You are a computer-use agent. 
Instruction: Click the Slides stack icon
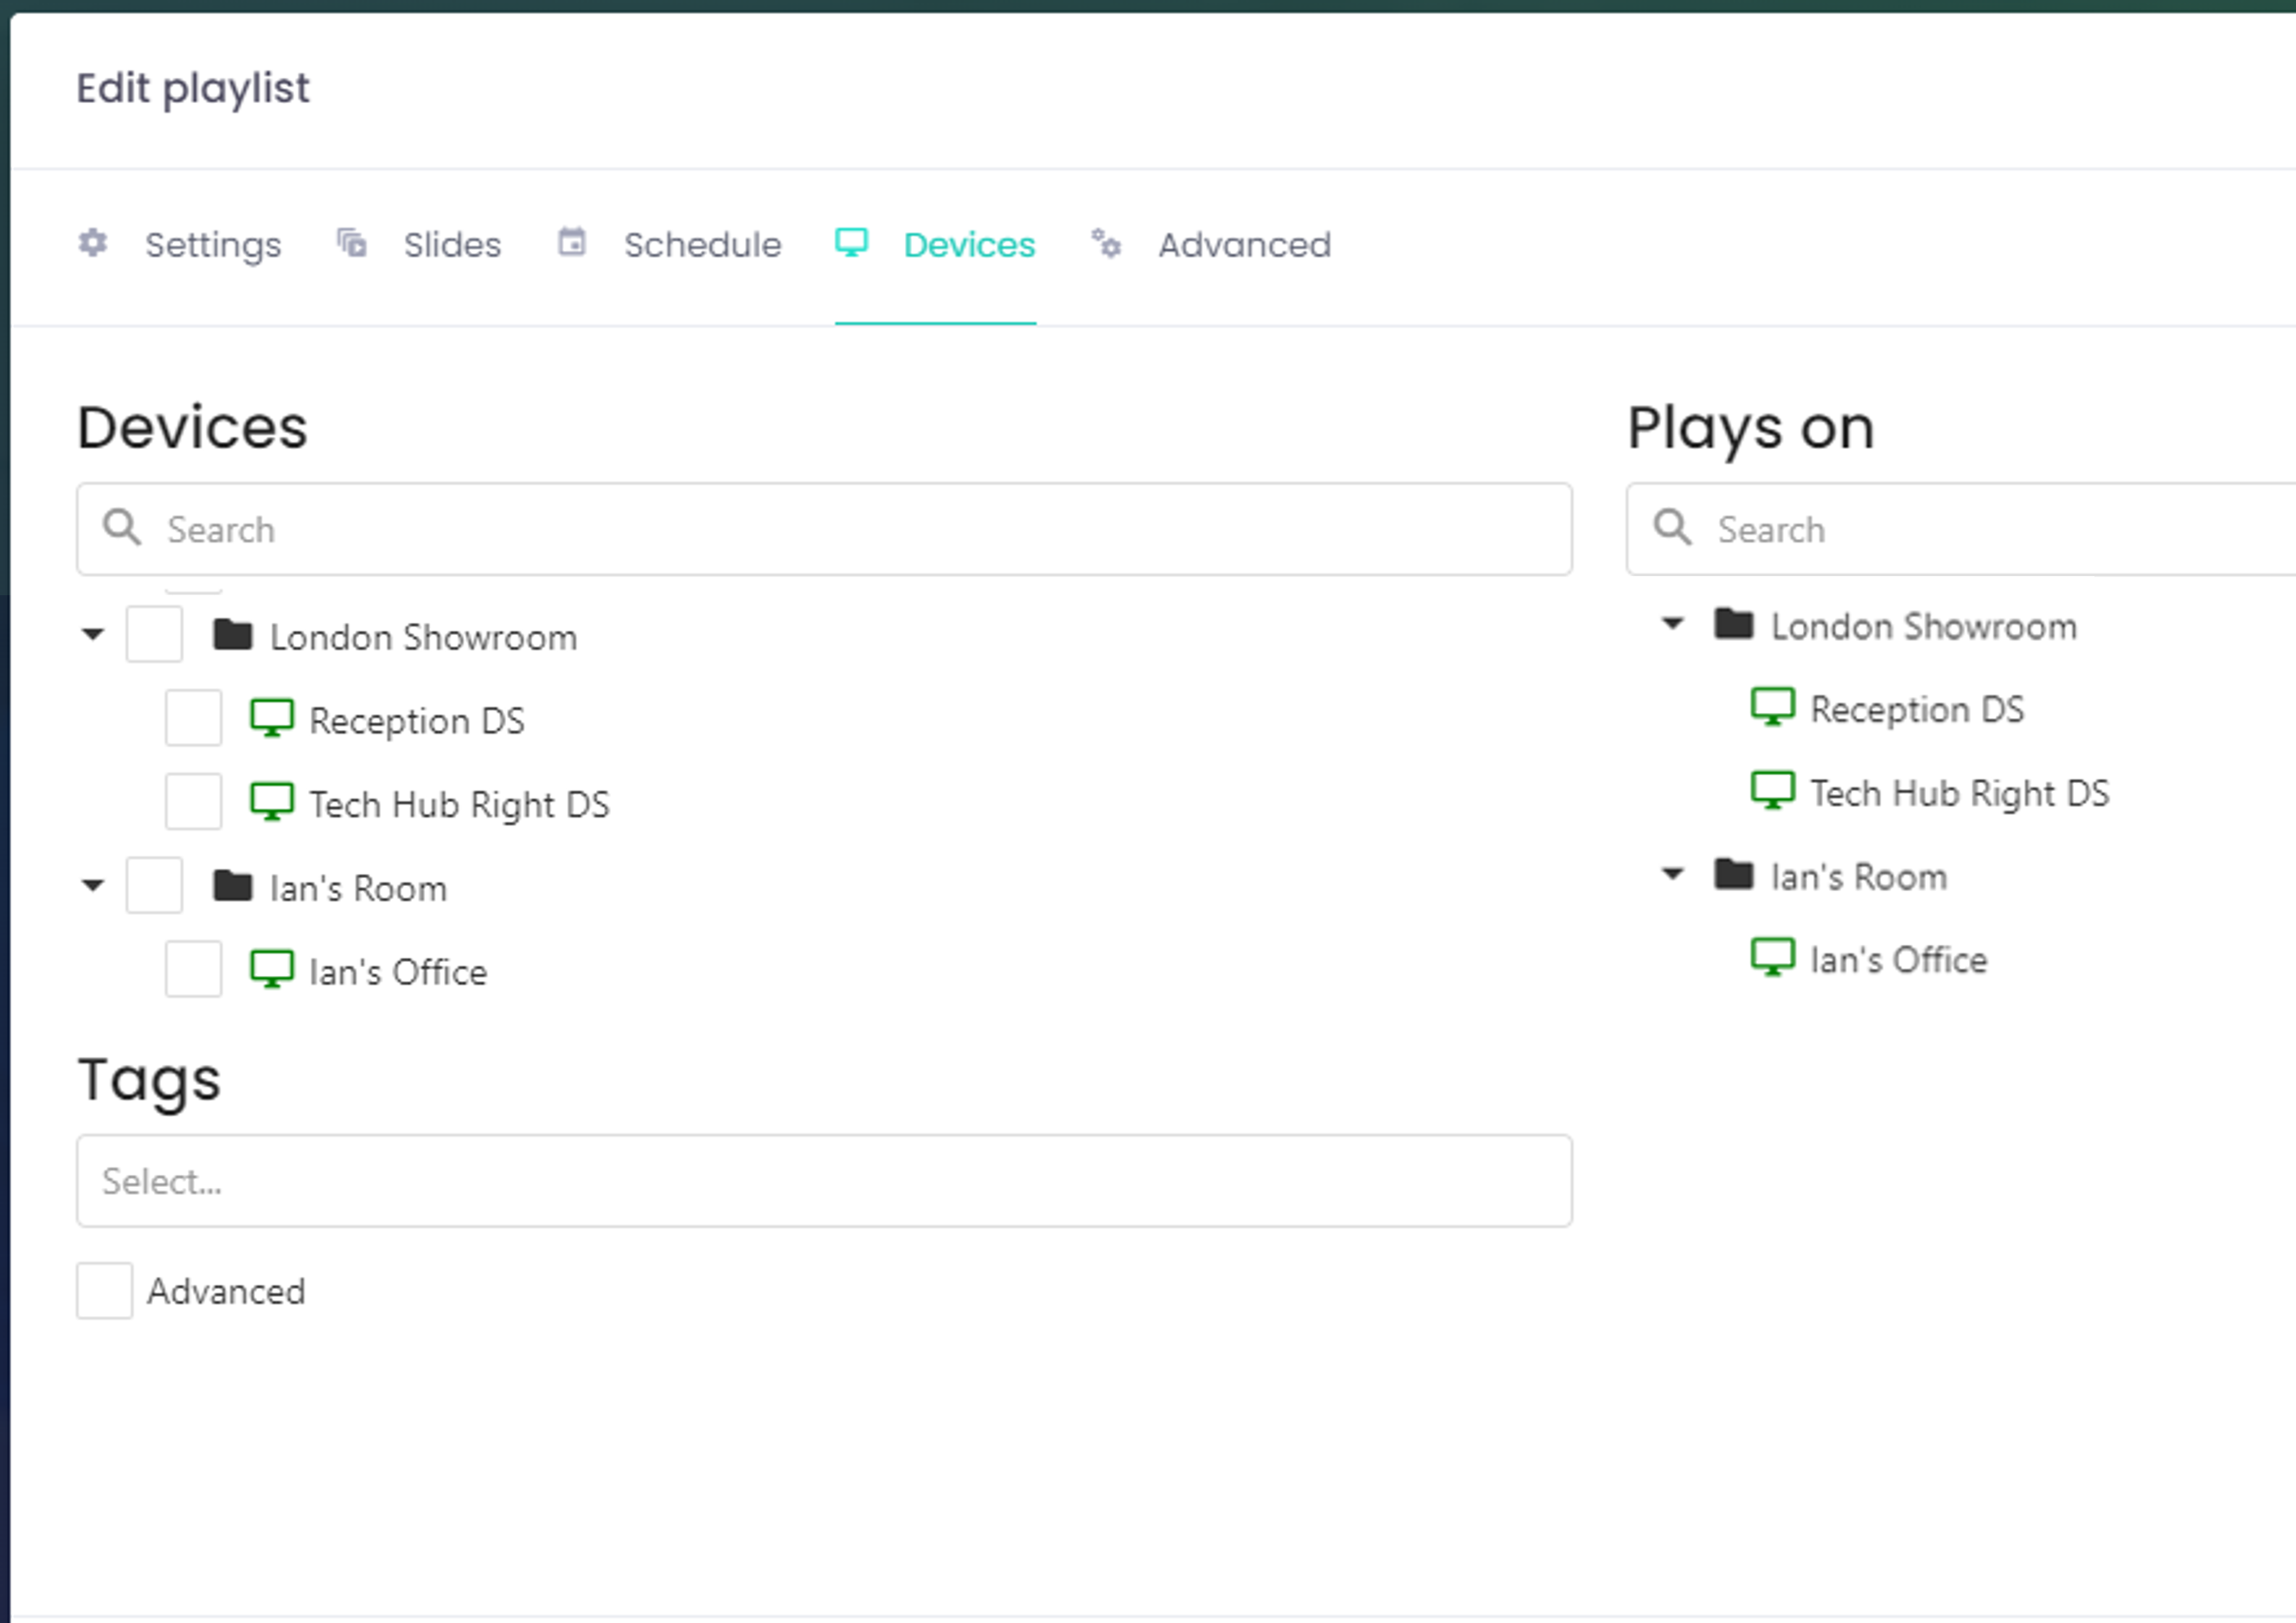click(x=351, y=243)
